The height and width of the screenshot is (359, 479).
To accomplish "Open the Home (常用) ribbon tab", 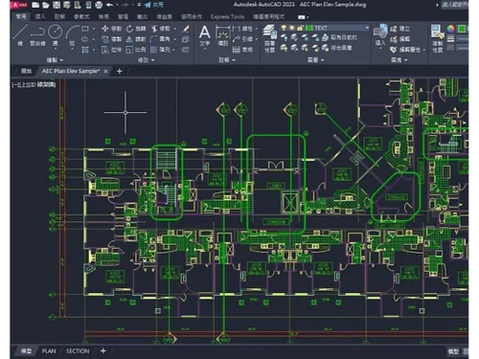I will 21,16.
